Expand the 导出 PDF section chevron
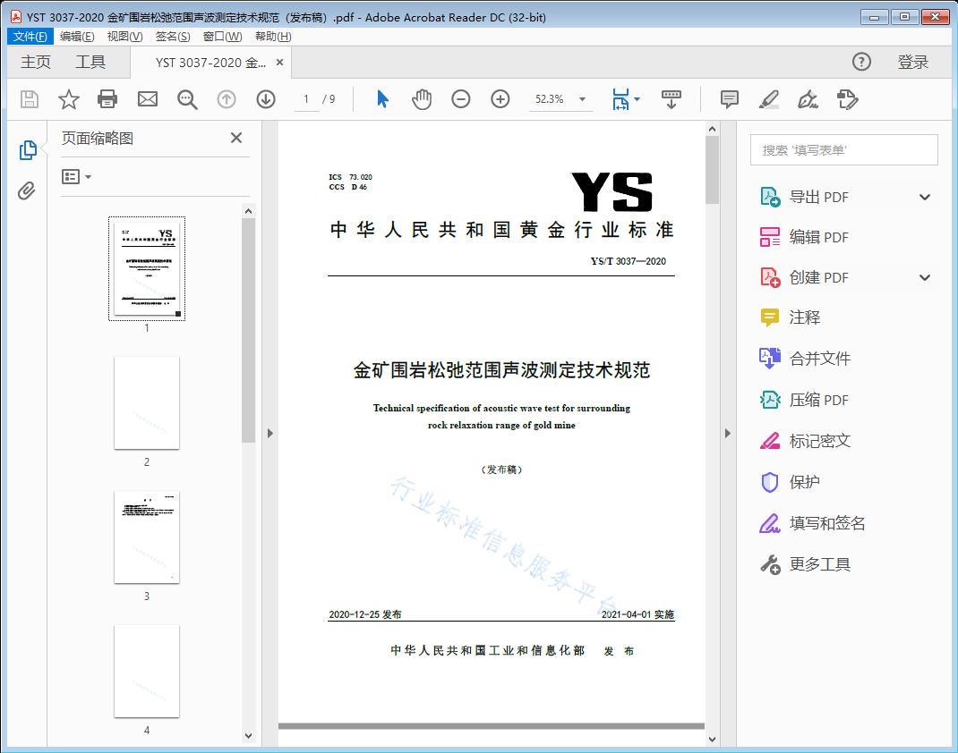Image resolution: width=958 pixels, height=753 pixels. (925, 197)
